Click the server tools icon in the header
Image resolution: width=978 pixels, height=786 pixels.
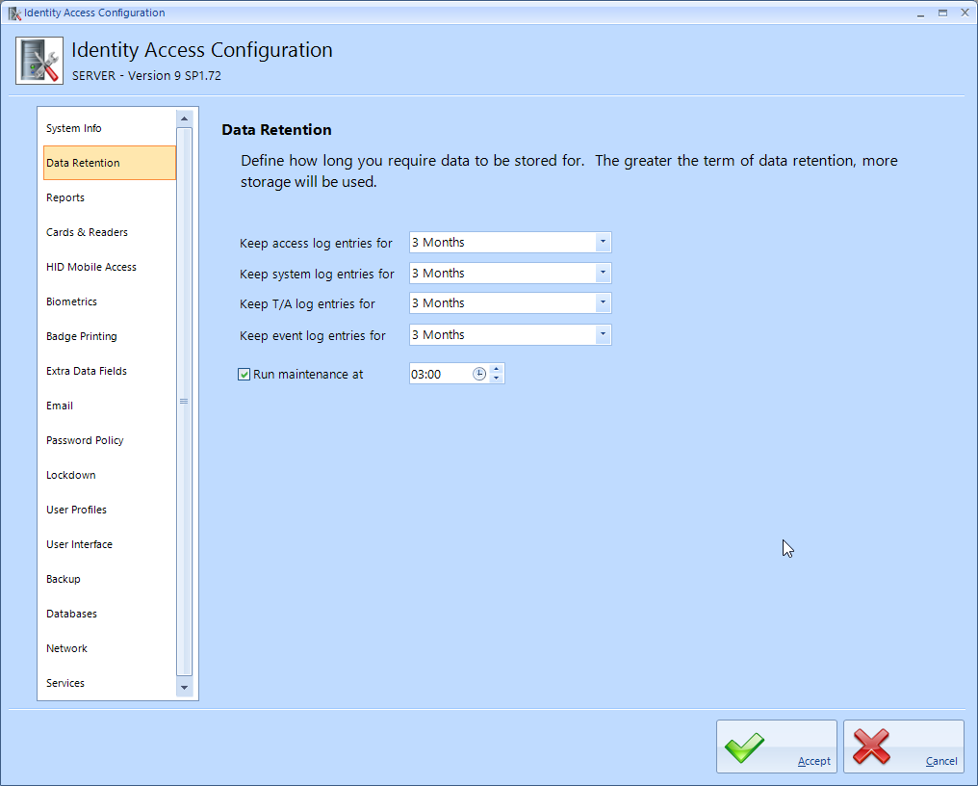coord(39,61)
